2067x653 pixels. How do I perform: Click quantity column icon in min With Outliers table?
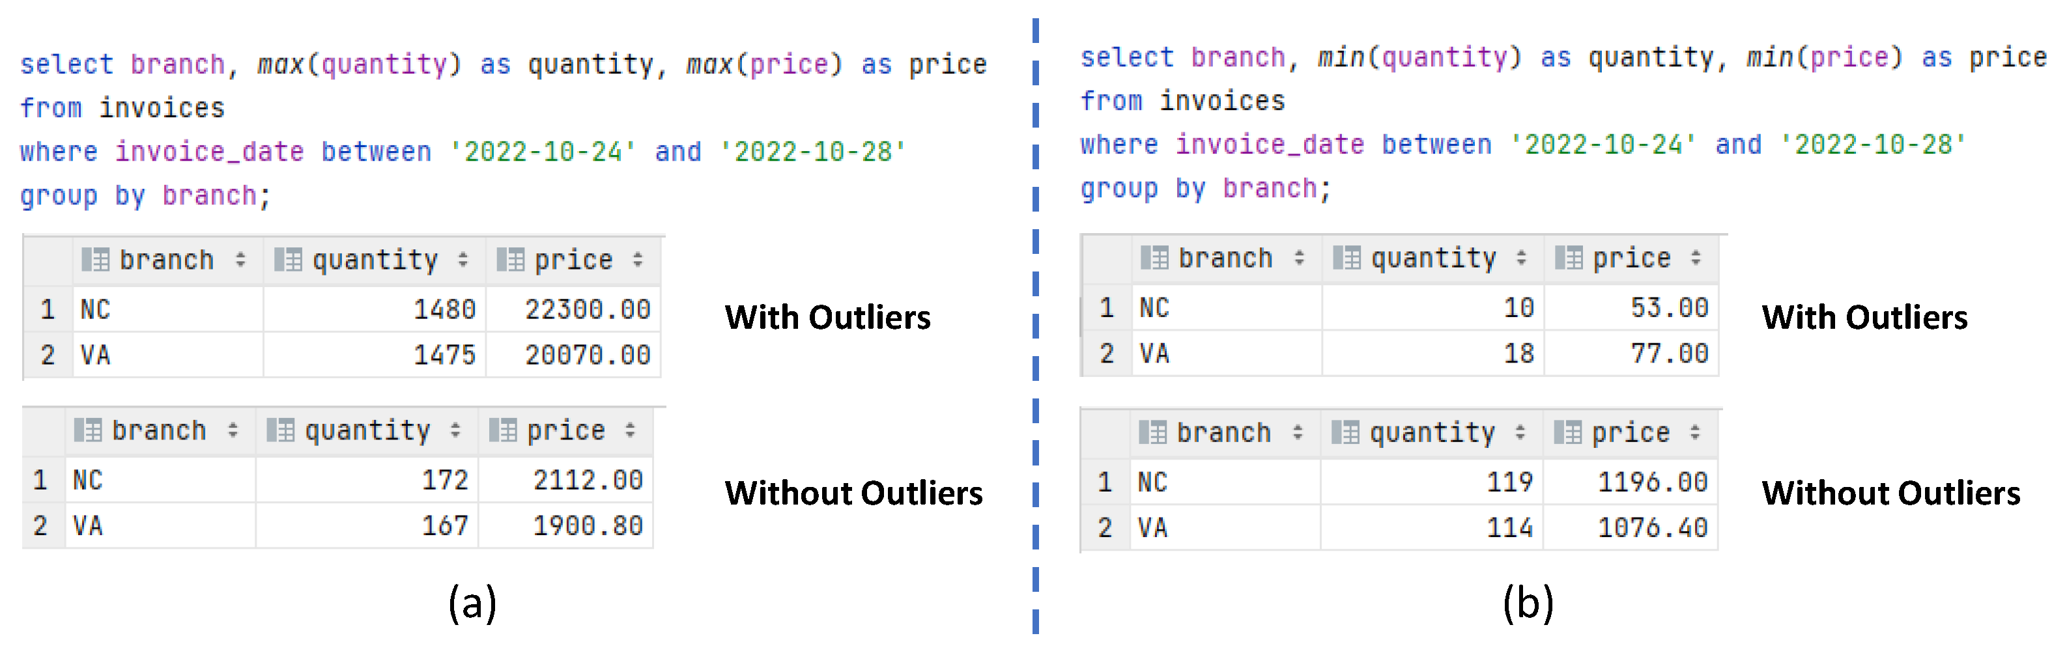tap(1347, 258)
